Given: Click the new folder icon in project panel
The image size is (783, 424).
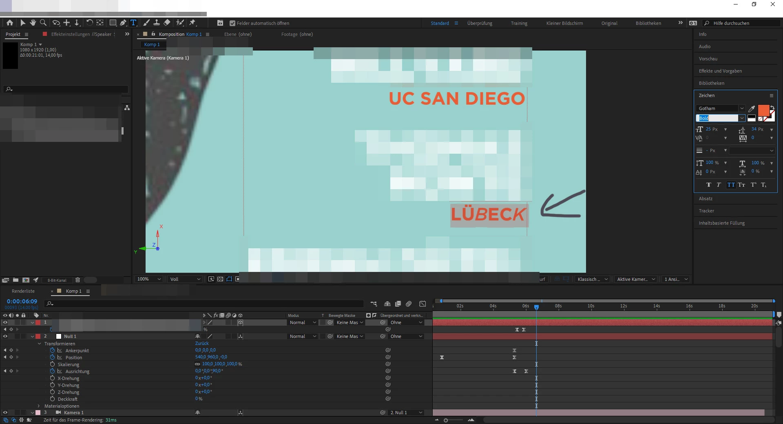Looking at the screenshot, I should (x=15, y=280).
